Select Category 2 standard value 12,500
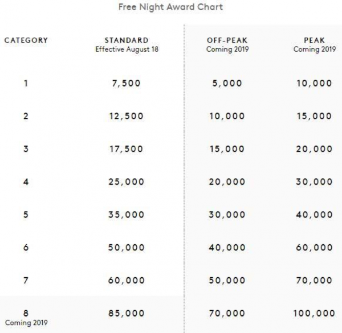This screenshot has height=333, width=342. tap(127, 116)
